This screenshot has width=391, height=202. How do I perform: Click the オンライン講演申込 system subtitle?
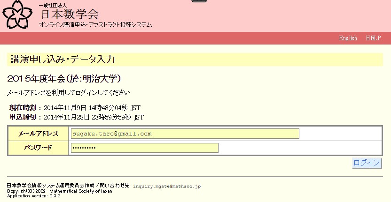pos(95,25)
